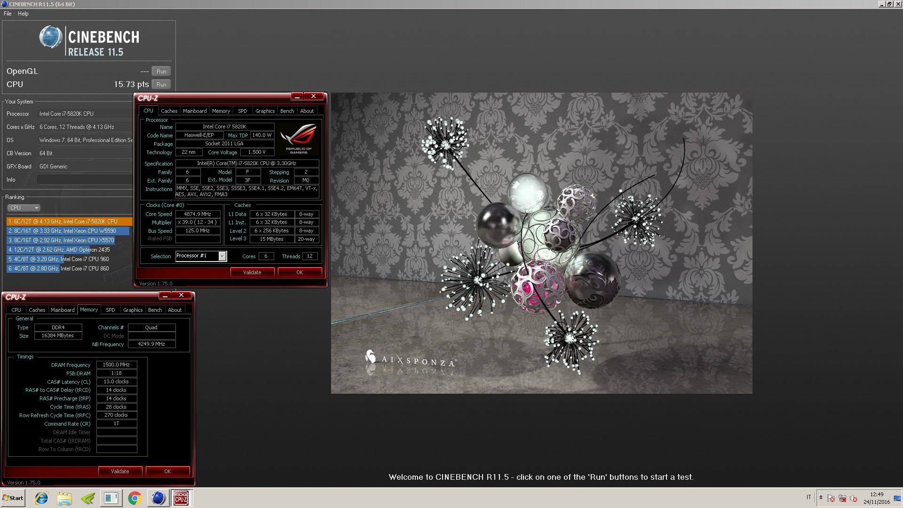Click the IT language indicator
Viewport: 903px width, 508px height.
[x=809, y=497]
